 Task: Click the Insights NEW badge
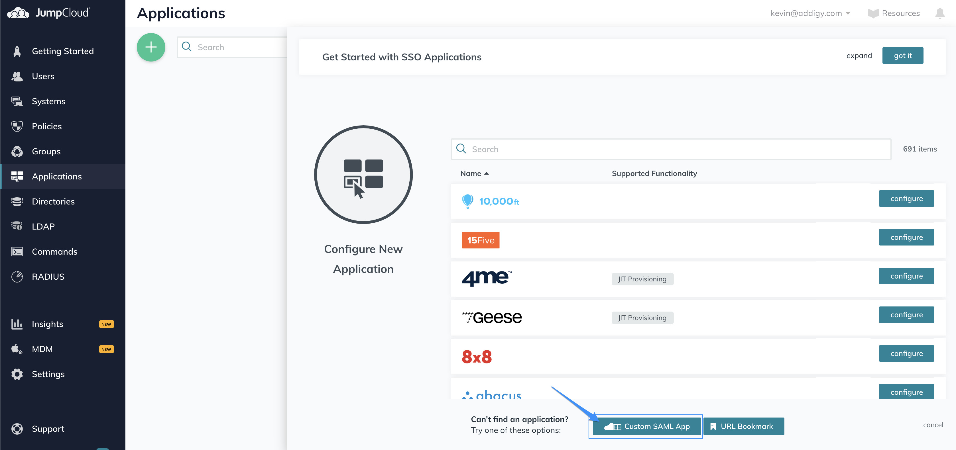point(107,324)
